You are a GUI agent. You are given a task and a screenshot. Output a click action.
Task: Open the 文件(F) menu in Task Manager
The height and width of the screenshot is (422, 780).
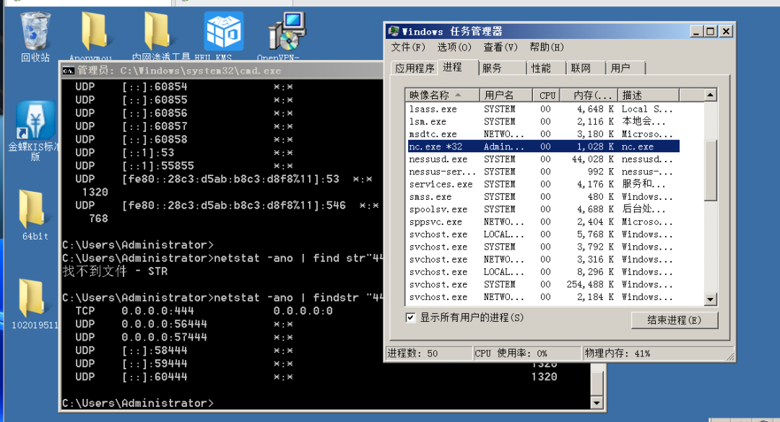point(408,47)
